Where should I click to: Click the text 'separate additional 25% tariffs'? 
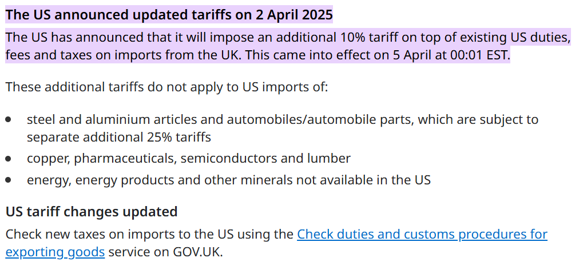click(119, 137)
